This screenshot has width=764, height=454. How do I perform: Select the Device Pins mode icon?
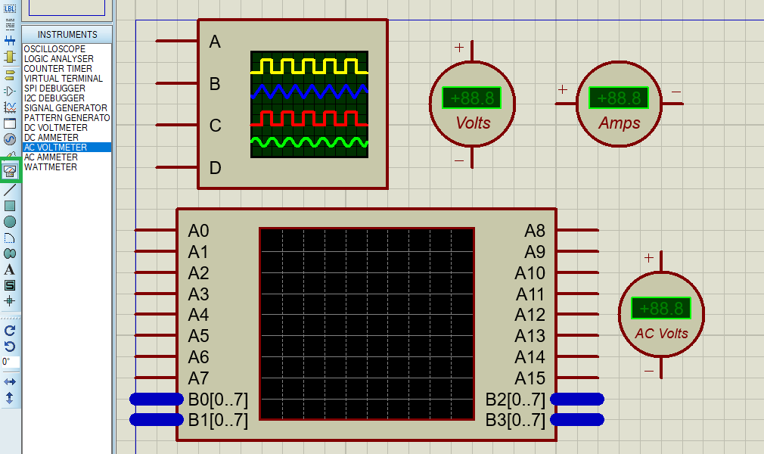[10, 91]
